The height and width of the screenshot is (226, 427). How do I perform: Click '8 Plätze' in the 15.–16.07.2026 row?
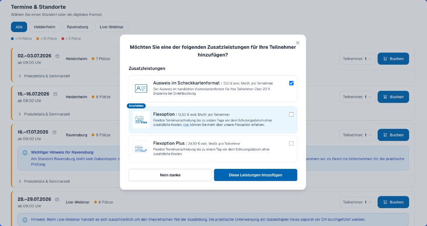point(103,97)
